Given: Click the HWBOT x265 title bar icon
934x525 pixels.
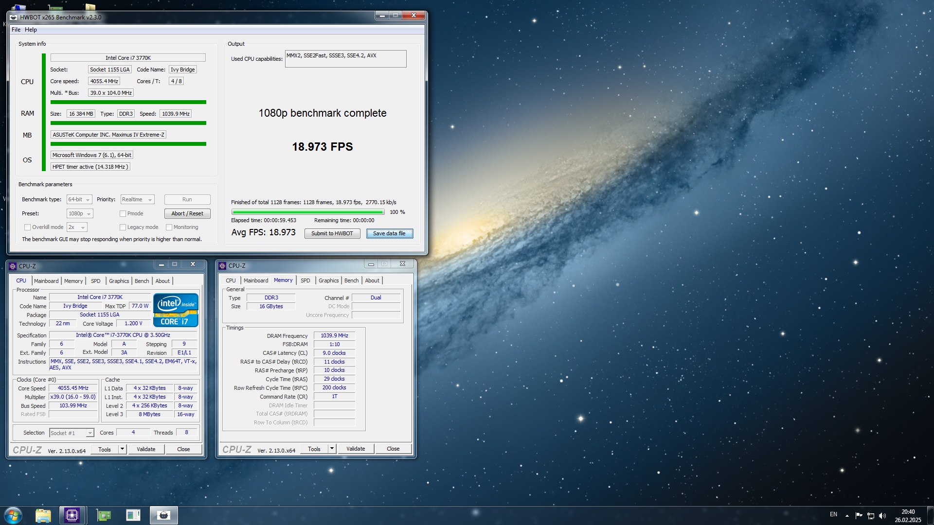Looking at the screenshot, I should [x=14, y=17].
